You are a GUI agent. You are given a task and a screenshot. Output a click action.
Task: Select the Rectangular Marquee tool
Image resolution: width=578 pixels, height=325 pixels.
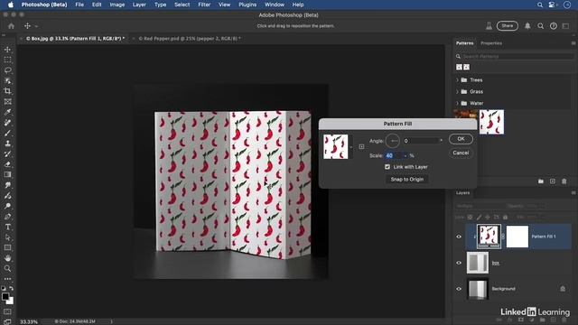coord(7,60)
